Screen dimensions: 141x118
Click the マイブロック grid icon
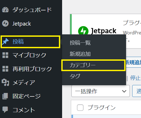(x=5, y=55)
